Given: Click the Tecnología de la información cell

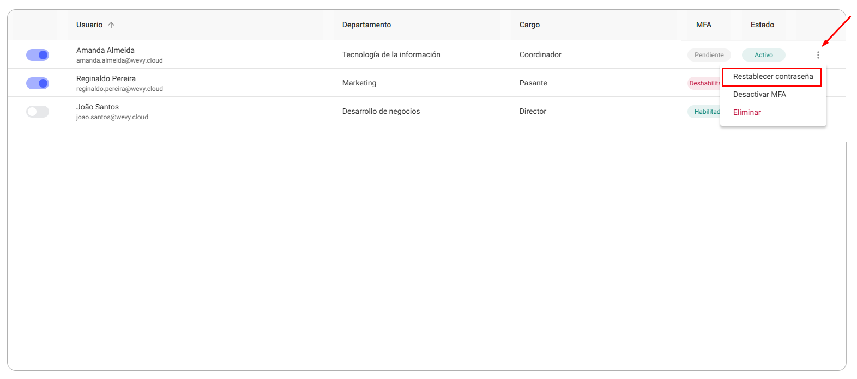Looking at the screenshot, I should 391,55.
